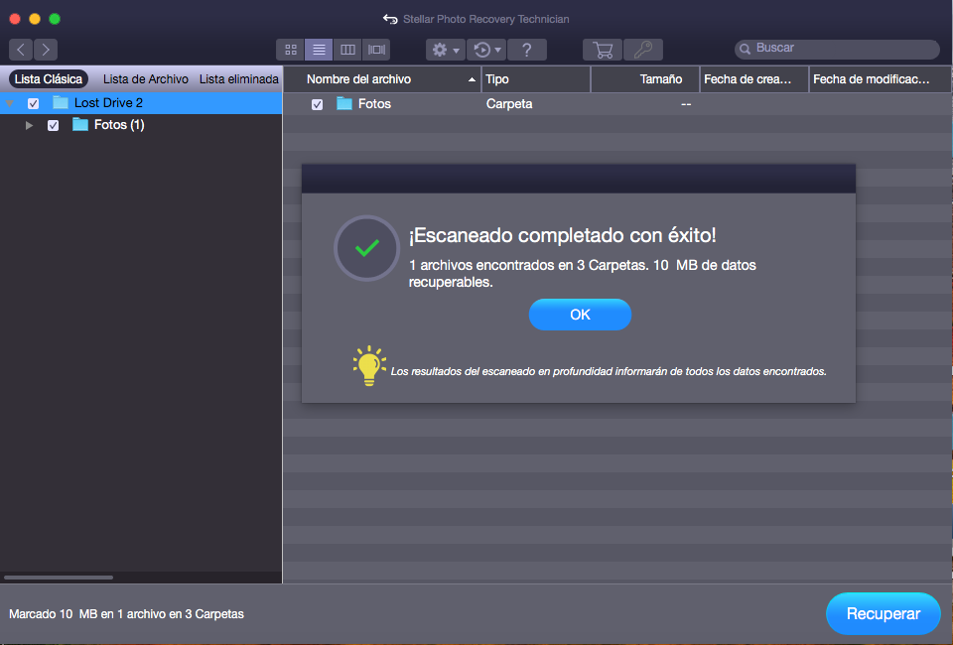Open help via the question mark icon
This screenshot has width=953, height=645.
(527, 50)
